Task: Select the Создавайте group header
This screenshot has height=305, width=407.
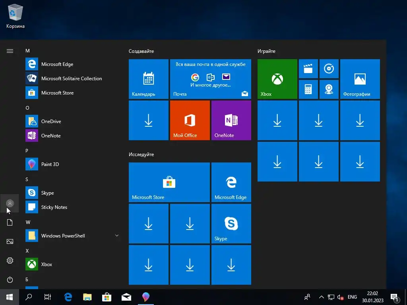Action: (141, 51)
